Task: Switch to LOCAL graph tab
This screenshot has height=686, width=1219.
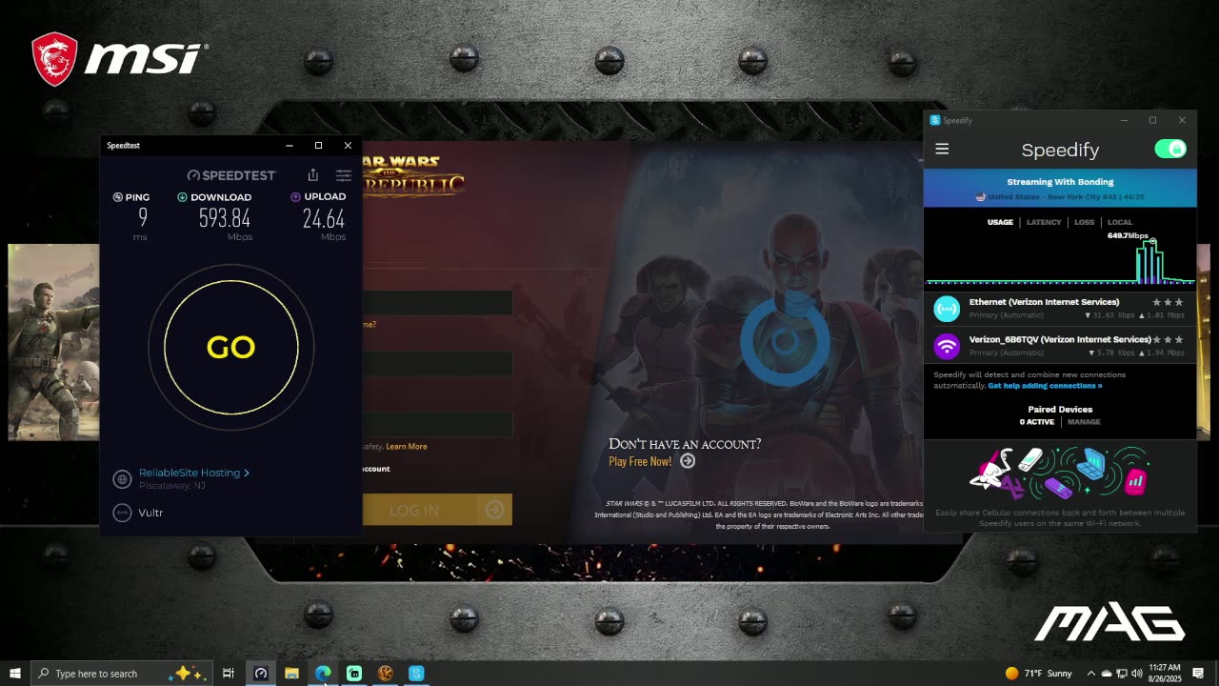Action: [1120, 222]
